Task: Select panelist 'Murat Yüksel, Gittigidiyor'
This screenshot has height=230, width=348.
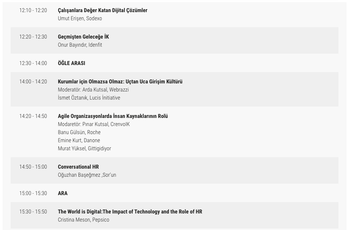Action: coord(84,148)
